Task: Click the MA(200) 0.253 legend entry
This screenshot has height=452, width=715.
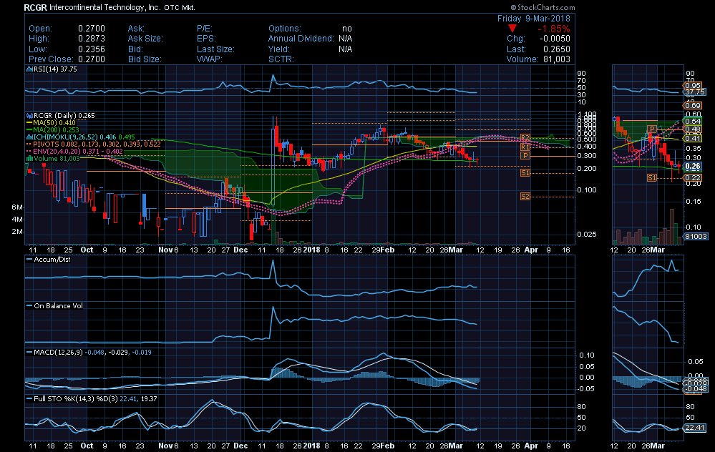Action: [52, 130]
